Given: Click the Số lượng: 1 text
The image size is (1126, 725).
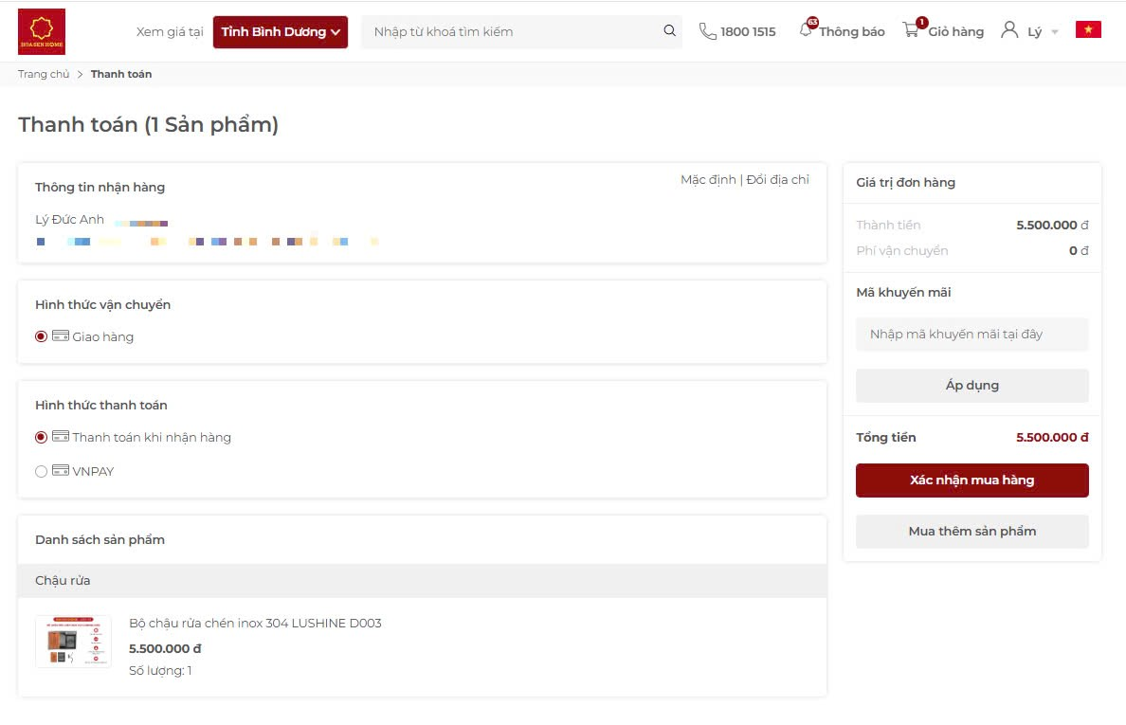Looking at the screenshot, I should (x=160, y=670).
